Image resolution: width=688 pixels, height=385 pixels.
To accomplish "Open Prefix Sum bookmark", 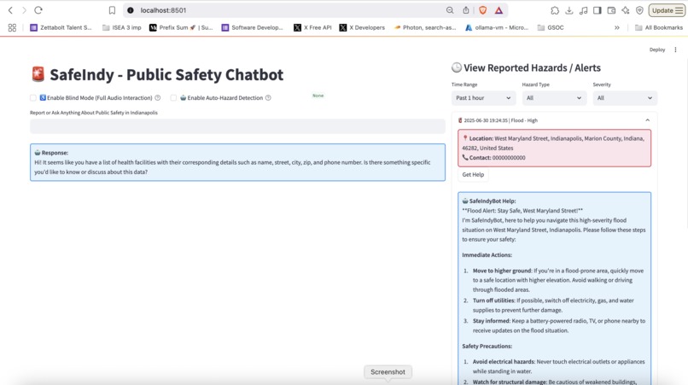I will click(181, 27).
